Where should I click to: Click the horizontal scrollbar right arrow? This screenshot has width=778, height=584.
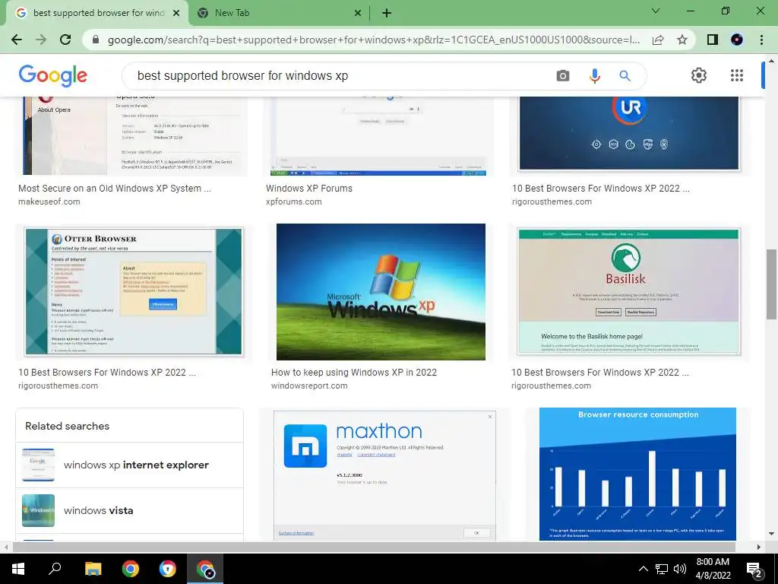point(759,547)
